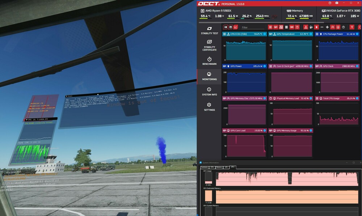Toggle the GPU sensor filter icon
The height and width of the screenshot is (216, 362).
click(275, 27)
